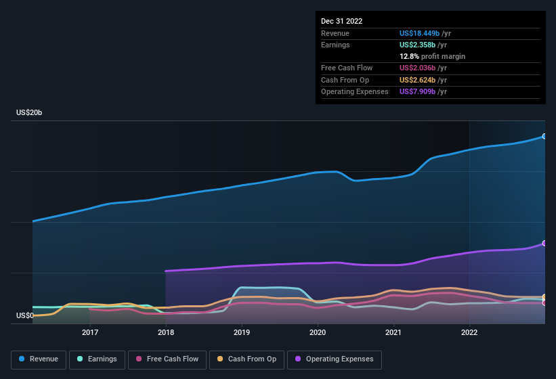Select the 2022 x-axis label
The width and height of the screenshot is (556, 379).
coord(469,332)
